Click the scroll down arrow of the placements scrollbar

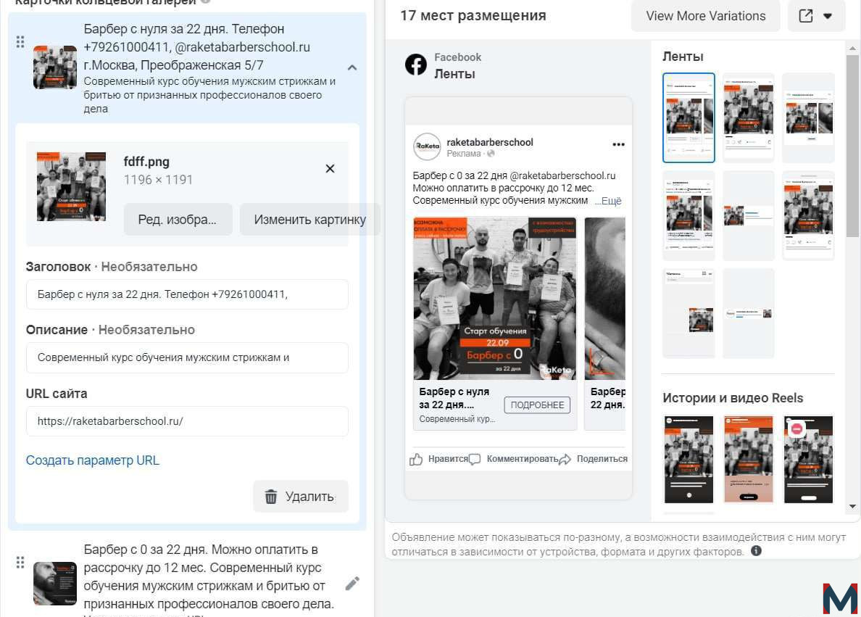point(852,506)
